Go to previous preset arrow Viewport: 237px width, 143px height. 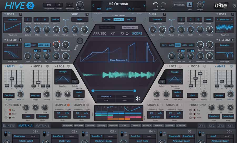(x=93, y=6)
